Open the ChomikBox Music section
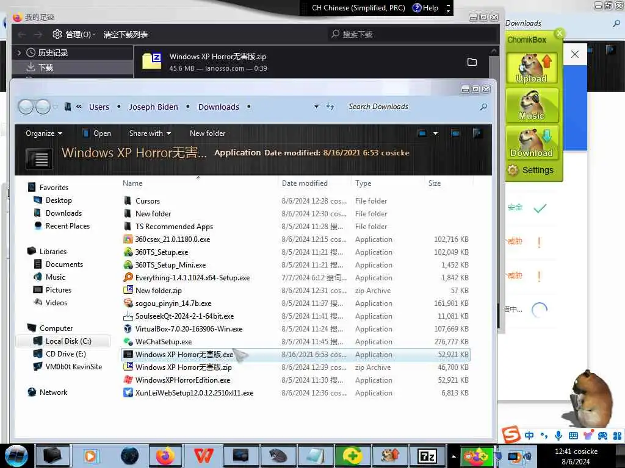Viewport: 625px width, 468px height. 532,105
